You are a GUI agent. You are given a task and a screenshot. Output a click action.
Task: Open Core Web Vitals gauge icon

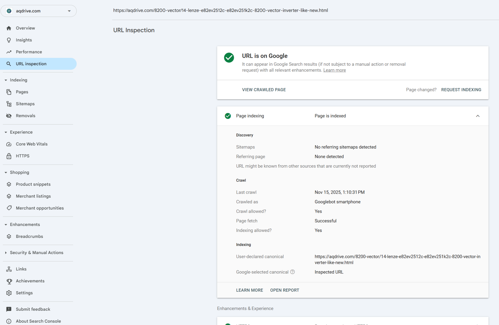(x=9, y=144)
